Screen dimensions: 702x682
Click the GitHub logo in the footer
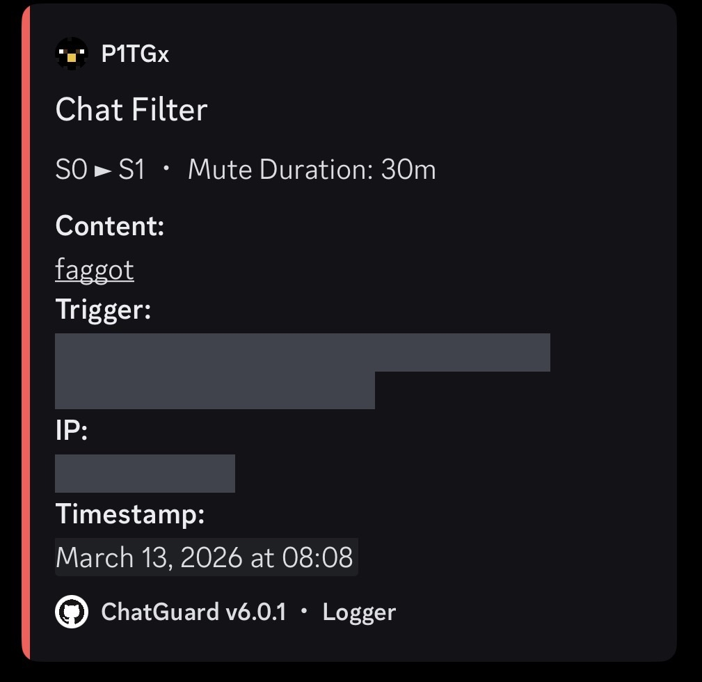tap(72, 612)
